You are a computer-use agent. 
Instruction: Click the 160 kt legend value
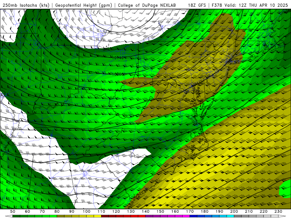click(x=175, y=211)
